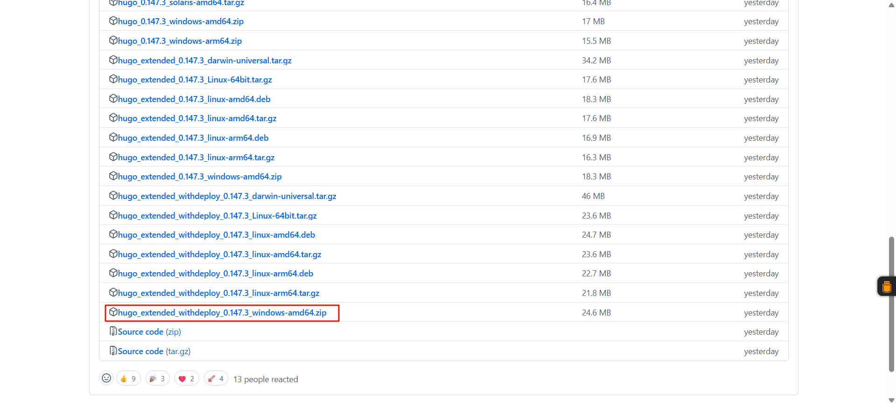Download hugo_0.147.3_windows-amd64.zip
The width and height of the screenshot is (896, 405).
[181, 21]
